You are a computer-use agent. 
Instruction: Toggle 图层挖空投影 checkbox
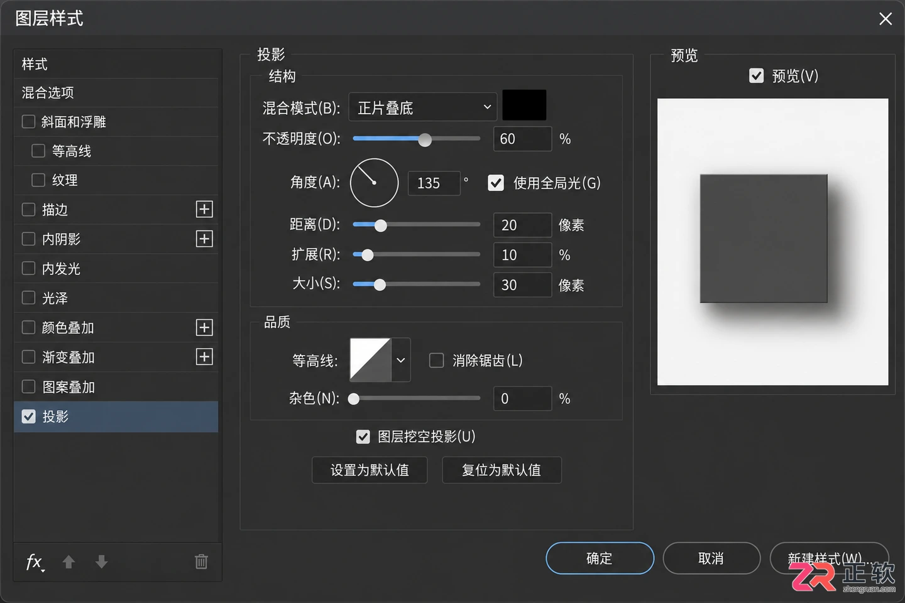coord(363,437)
